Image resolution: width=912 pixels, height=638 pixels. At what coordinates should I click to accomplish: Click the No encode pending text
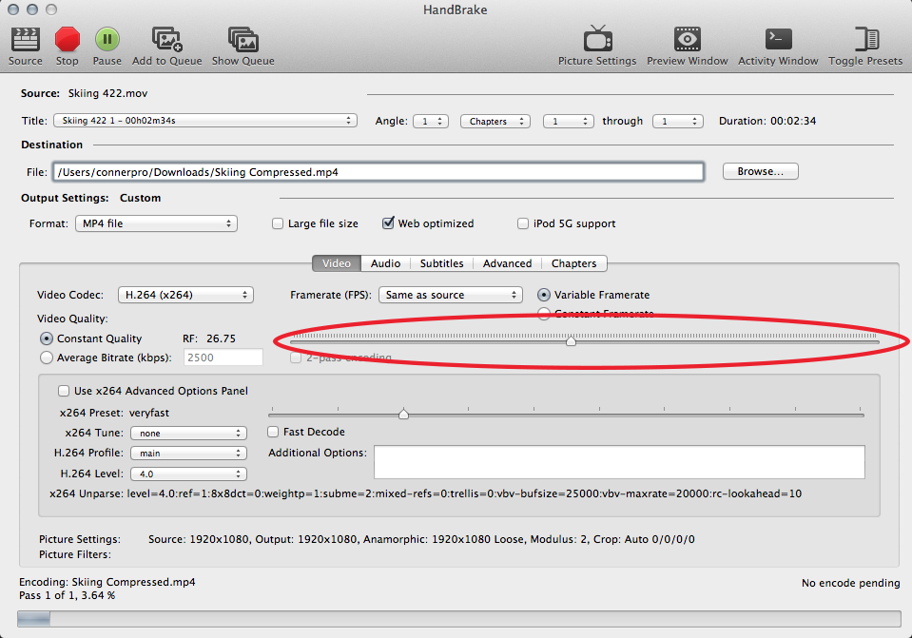(850, 583)
